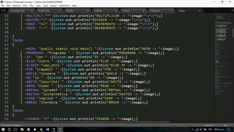This screenshot has width=234, height=132.
Task: Open the Find menu
Action: click(25, 6)
